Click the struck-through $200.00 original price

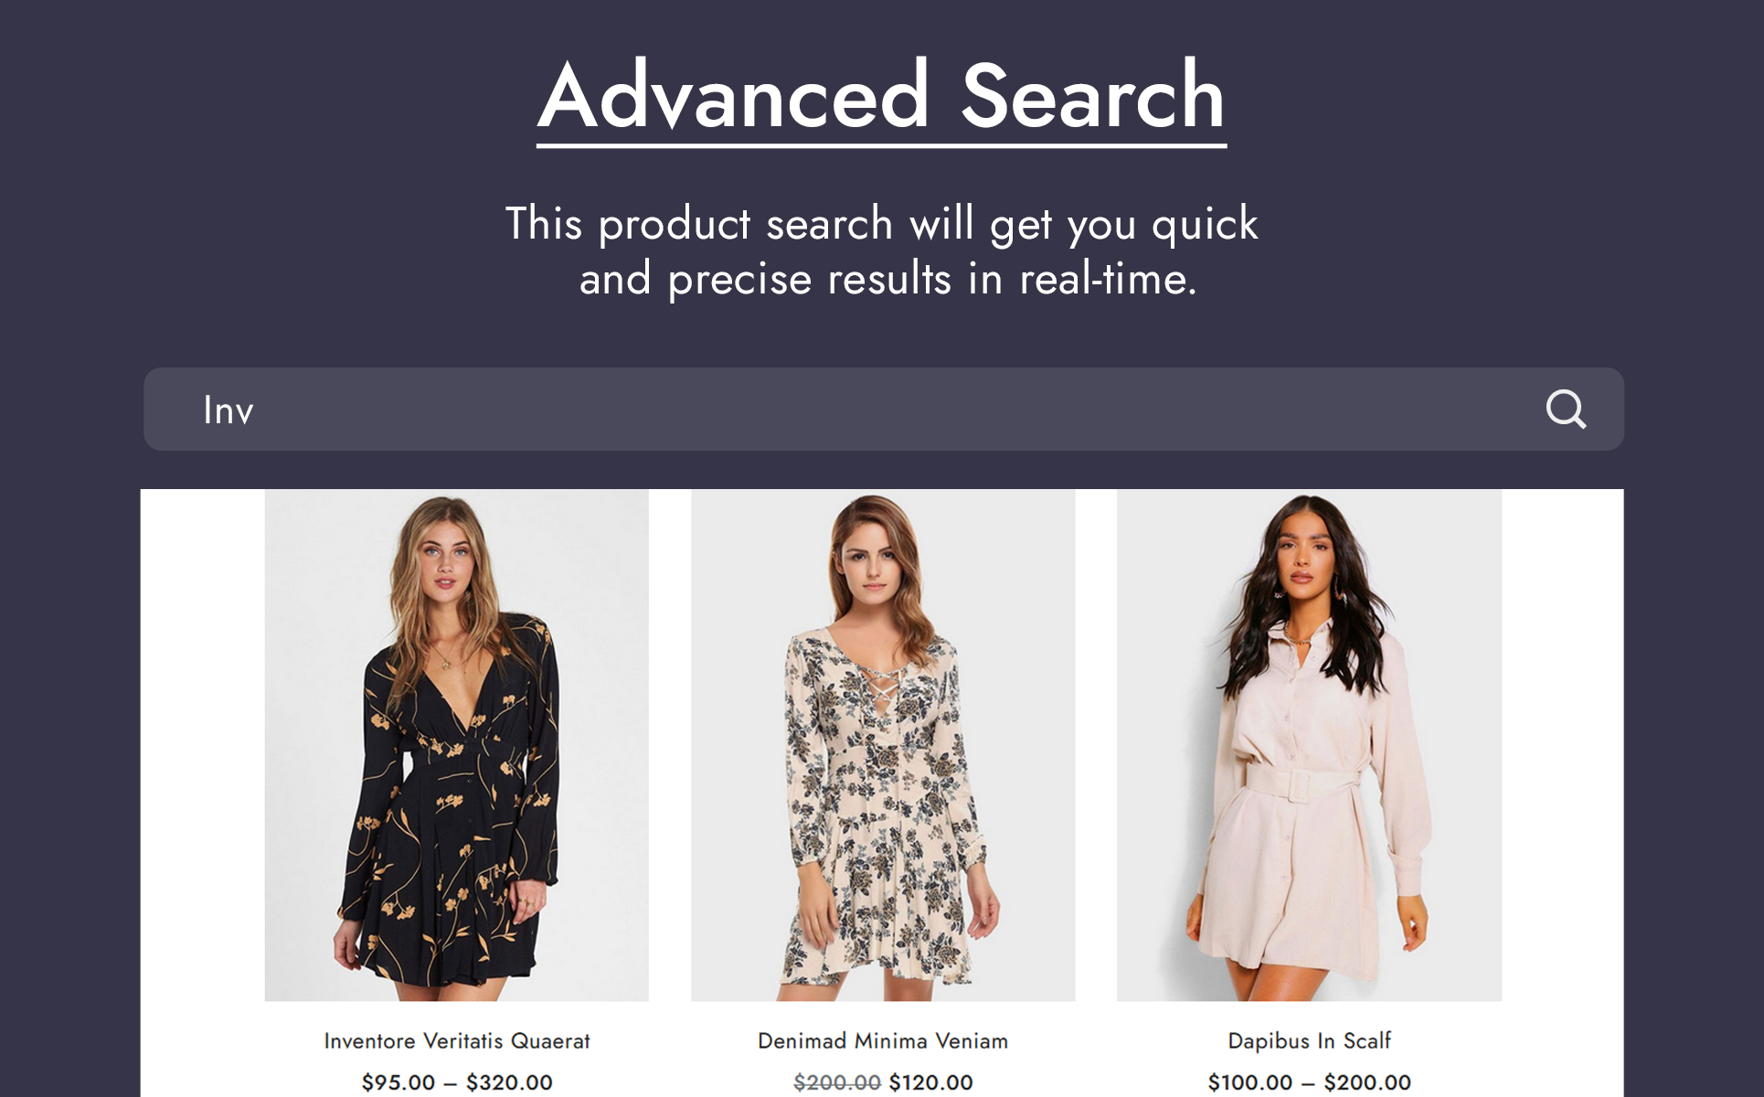tap(837, 1082)
